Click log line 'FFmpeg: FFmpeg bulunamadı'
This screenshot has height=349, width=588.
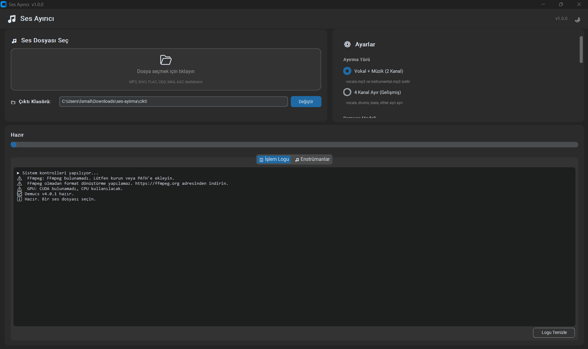101,178
